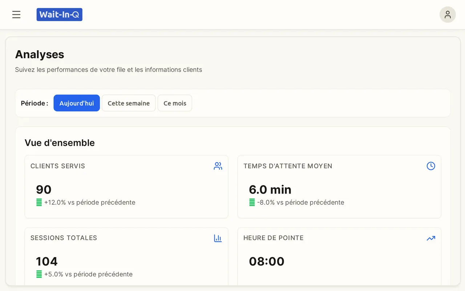Click the green trend indicator beside -8.0%
This screenshot has height=291, width=465.
click(252, 203)
